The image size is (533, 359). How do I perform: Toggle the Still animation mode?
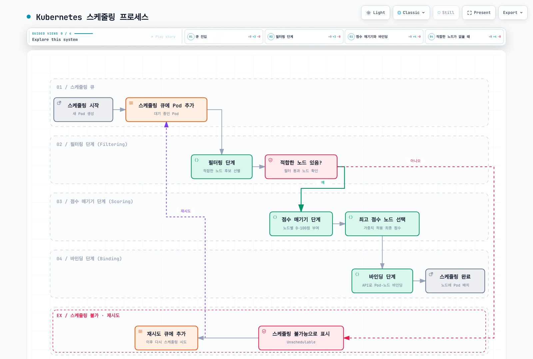click(446, 13)
